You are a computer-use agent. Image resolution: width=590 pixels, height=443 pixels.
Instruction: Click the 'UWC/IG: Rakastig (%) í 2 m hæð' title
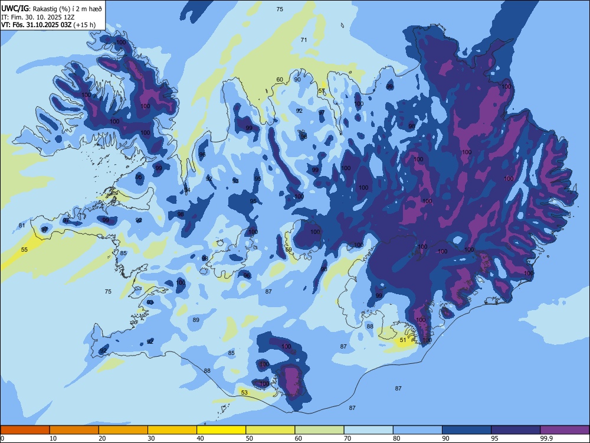point(51,8)
